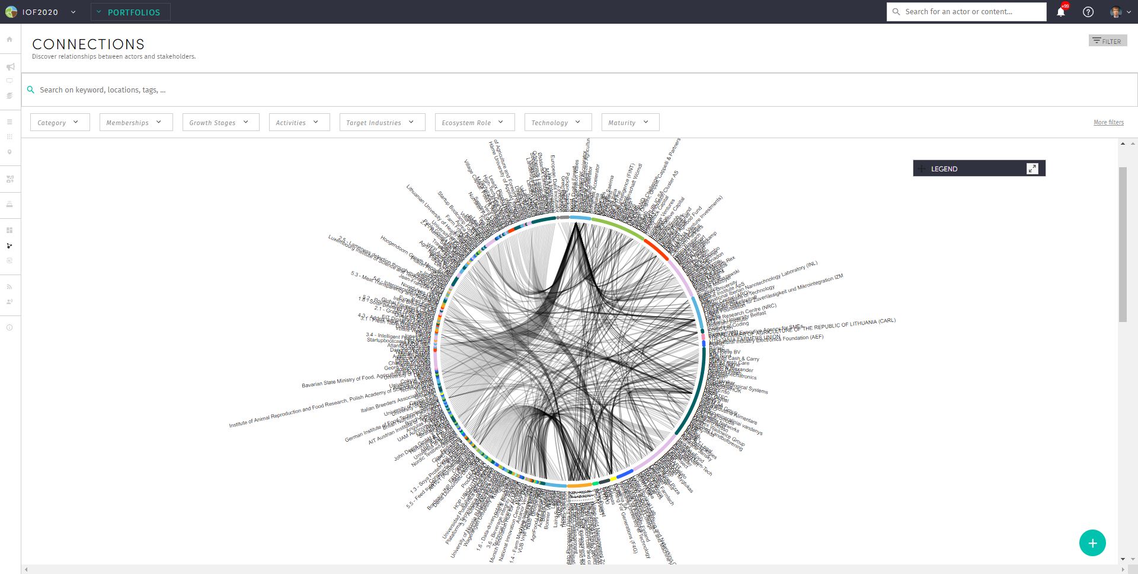Focus the actor or content search field

coord(967,12)
